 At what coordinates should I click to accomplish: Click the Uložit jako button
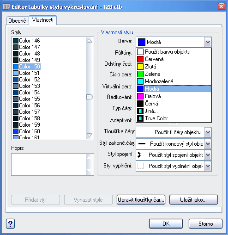pos(193,200)
